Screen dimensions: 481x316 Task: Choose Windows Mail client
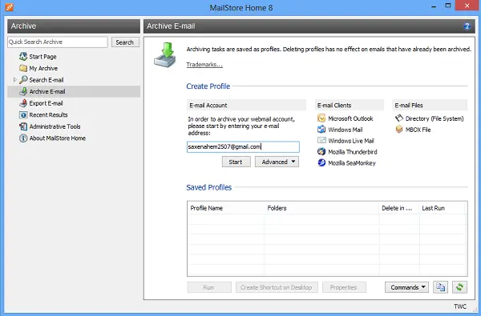pyautogui.click(x=345, y=130)
